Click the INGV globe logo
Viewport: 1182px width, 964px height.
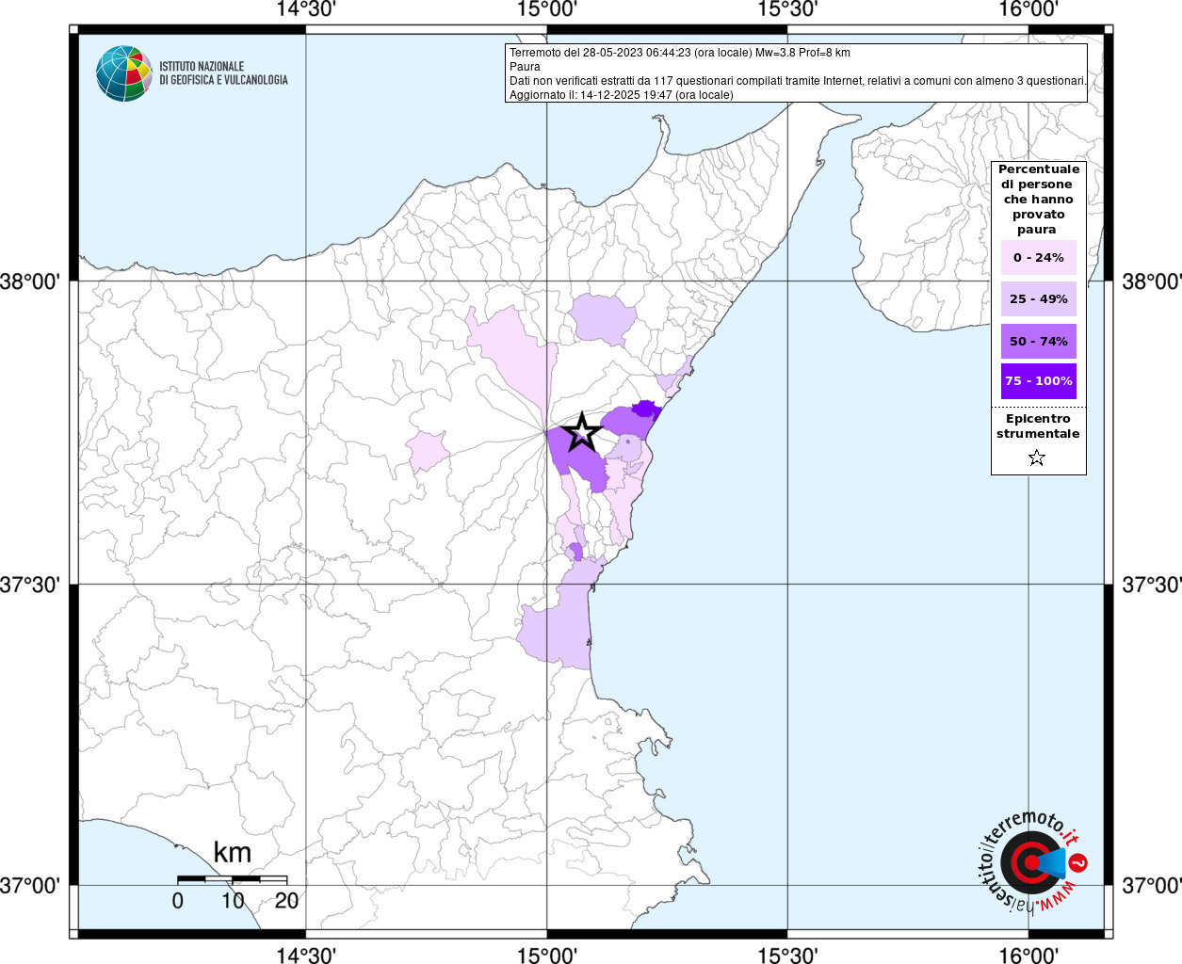click(x=124, y=73)
